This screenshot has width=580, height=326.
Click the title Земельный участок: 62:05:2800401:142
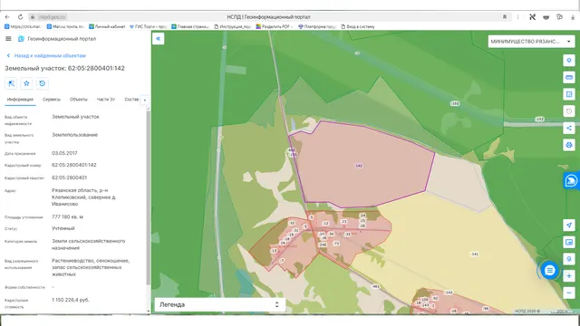click(x=64, y=68)
